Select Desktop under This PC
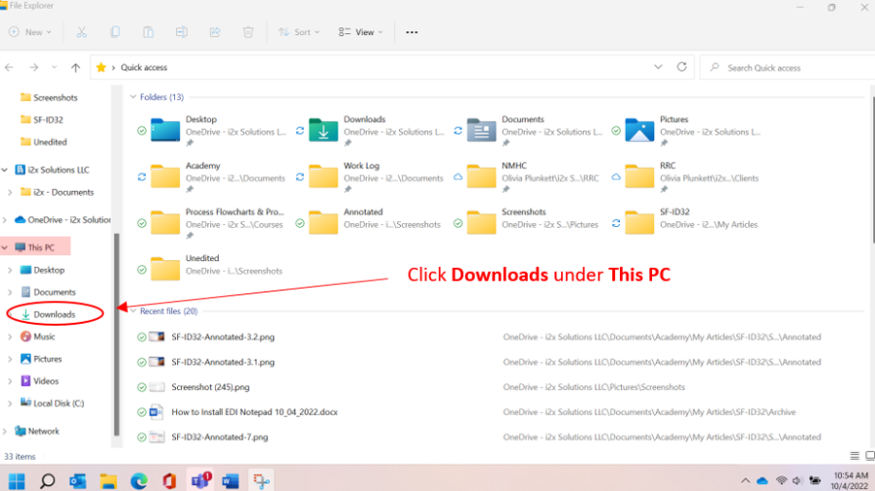Viewport: 875px width, 491px height. pos(49,270)
